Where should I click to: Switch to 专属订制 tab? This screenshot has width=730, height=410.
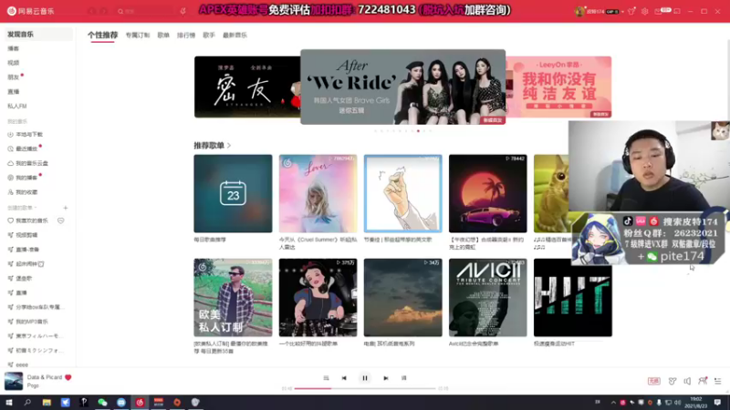pyautogui.click(x=138, y=35)
